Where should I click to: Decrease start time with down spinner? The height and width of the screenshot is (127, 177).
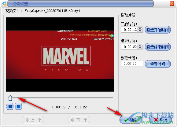coord(140,31)
